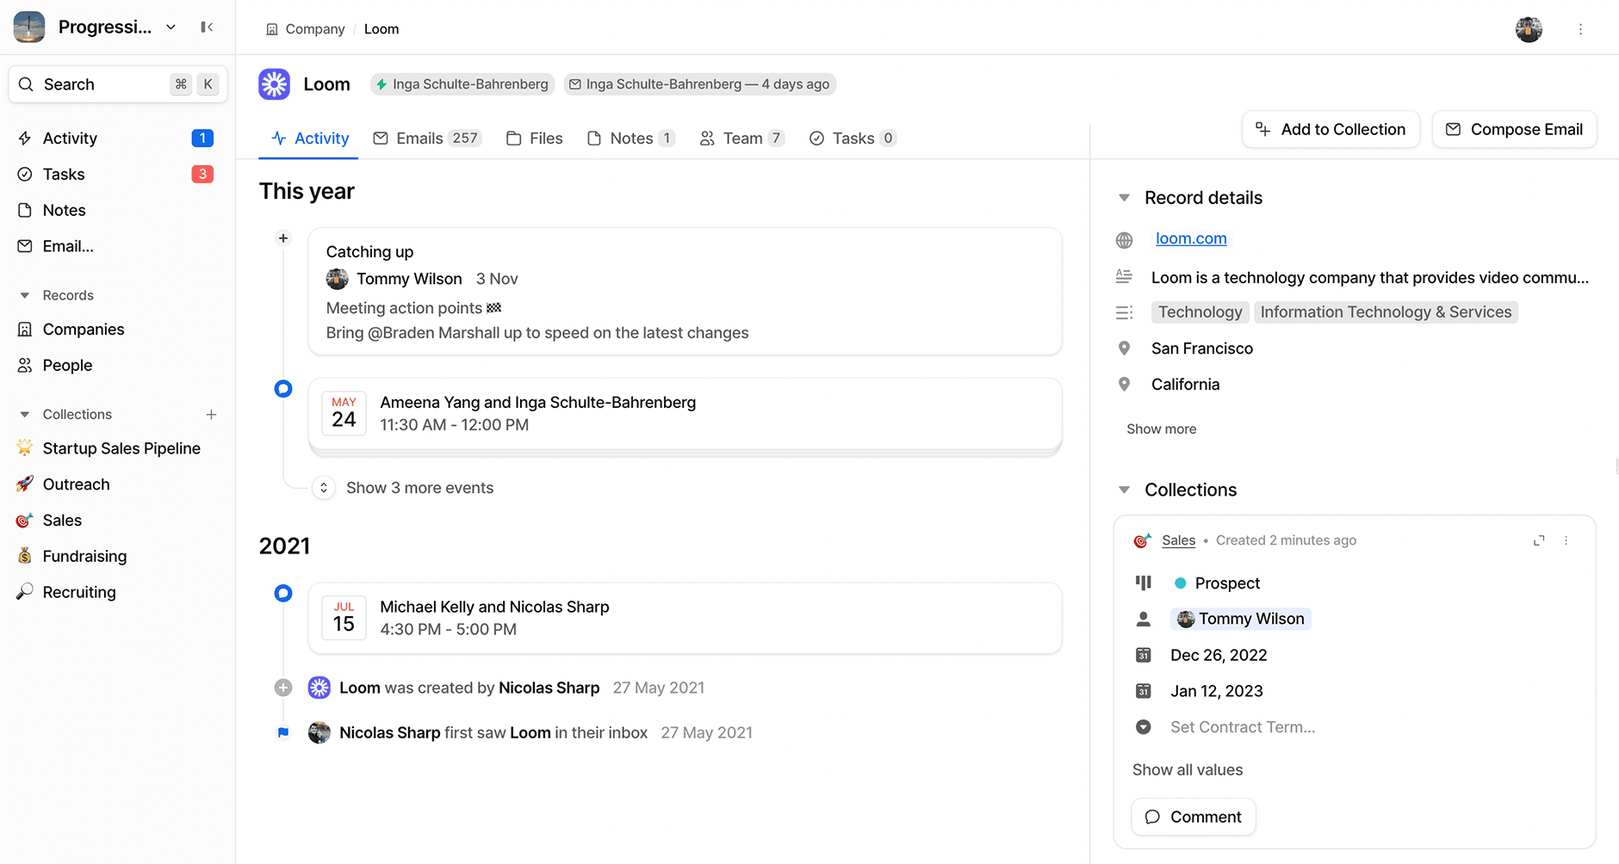This screenshot has width=1619, height=864.
Task: Click the May 24 timeline marker
Action: click(x=283, y=389)
